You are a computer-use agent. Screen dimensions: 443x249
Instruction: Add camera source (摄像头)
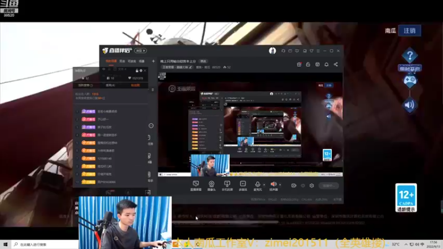pos(212,186)
